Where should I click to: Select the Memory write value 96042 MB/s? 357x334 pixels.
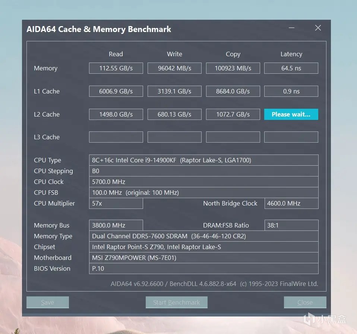click(x=174, y=68)
